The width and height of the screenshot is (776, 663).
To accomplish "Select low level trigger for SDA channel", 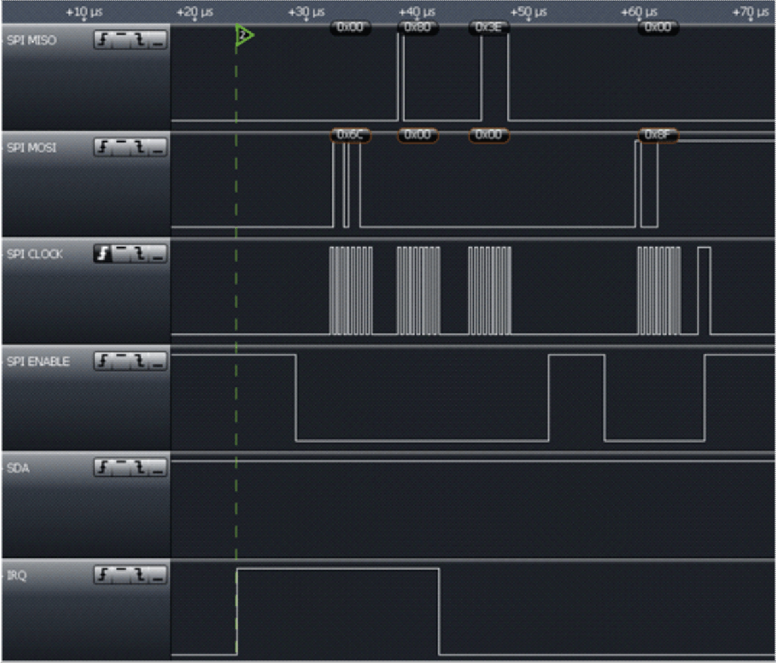I will (x=158, y=468).
